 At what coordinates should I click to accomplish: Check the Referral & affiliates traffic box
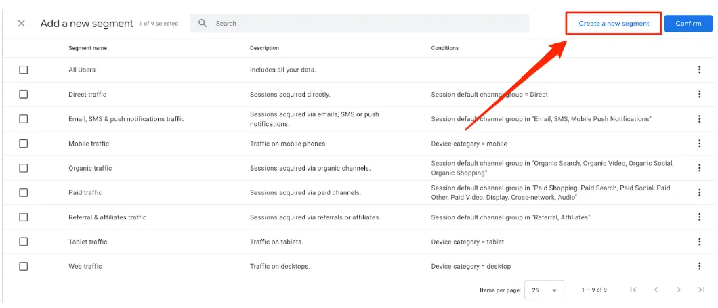point(24,217)
